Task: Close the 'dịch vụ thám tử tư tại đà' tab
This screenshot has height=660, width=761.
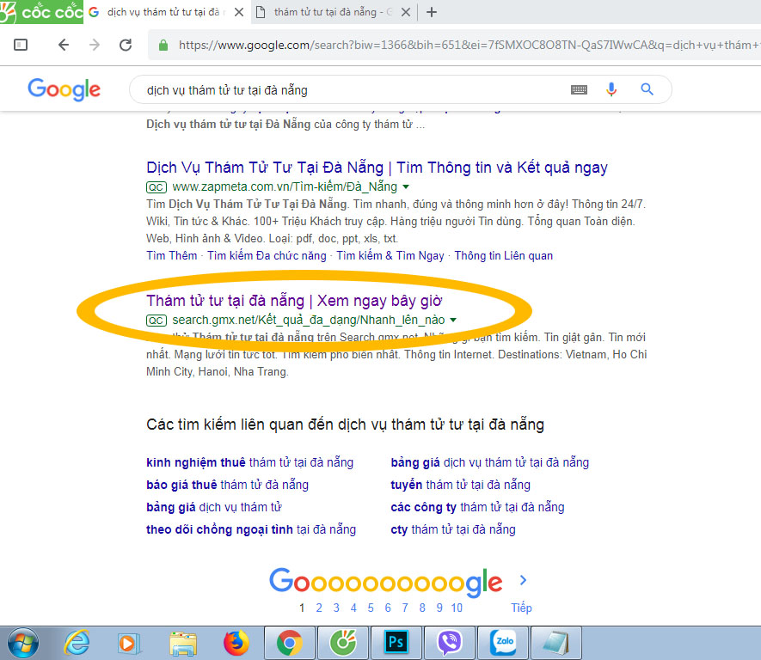Action: 239,12
